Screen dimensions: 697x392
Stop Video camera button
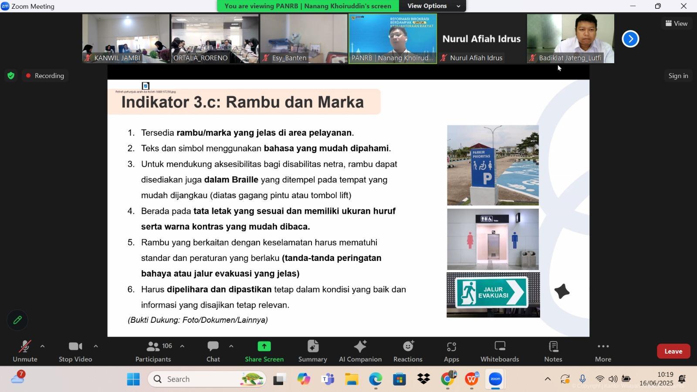coord(75,351)
